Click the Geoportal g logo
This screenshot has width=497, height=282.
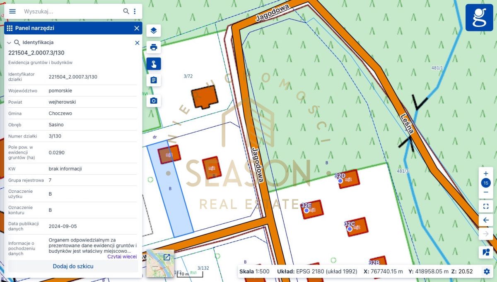pyautogui.click(x=479, y=17)
